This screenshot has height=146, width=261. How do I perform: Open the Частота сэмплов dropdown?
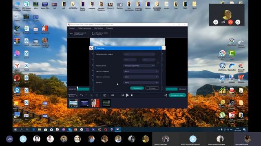pyautogui.click(x=141, y=77)
